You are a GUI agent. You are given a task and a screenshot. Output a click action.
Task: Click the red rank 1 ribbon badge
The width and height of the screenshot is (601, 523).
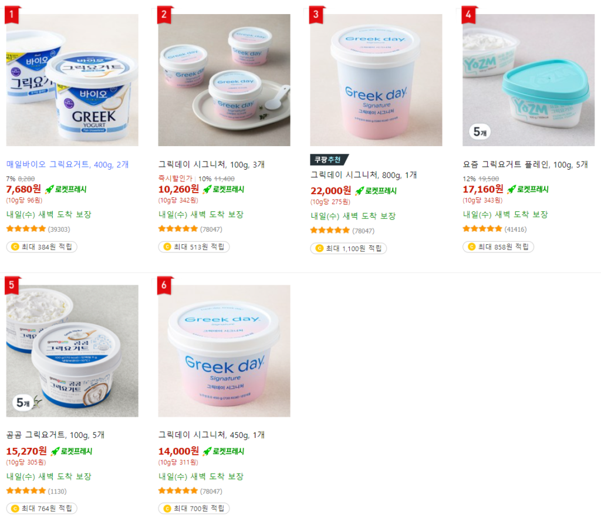pos(12,15)
